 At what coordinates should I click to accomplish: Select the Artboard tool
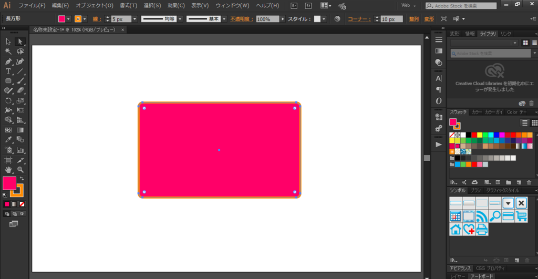[8, 160]
